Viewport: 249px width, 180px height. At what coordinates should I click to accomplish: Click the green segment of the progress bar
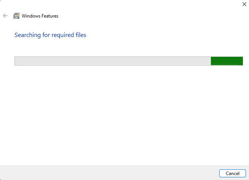(x=227, y=61)
